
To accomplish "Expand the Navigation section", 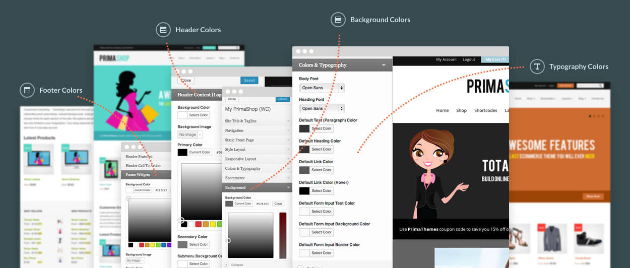I will pyautogui.click(x=257, y=130).
